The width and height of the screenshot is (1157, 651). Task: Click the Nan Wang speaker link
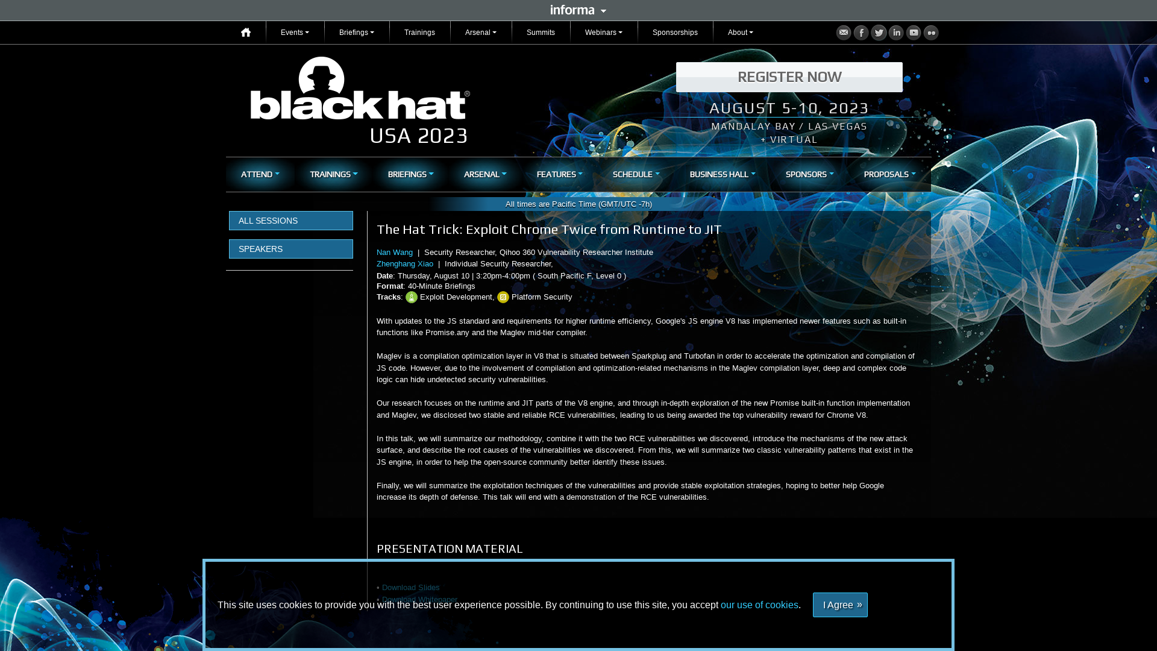pyautogui.click(x=394, y=252)
